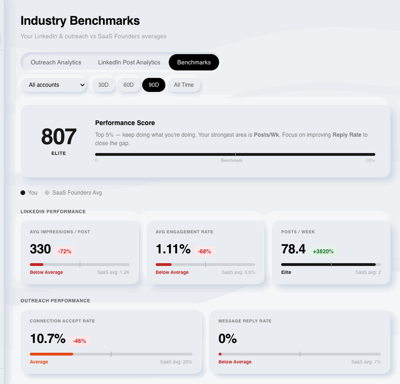This screenshot has height=384, width=400.
Task: Click the -46% badge on Connection Accept Rate
Action: click(x=80, y=341)
